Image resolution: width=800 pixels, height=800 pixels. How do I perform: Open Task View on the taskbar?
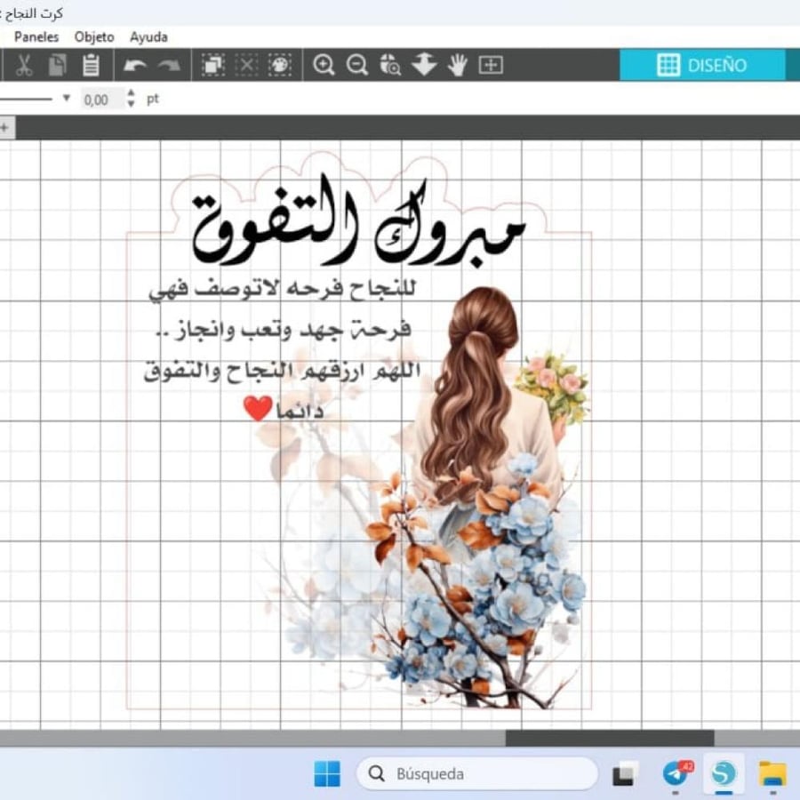point(626,774)
